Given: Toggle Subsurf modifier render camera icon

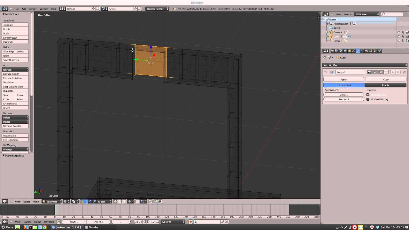Looking at the screenshot, I should click(x=369, y=72).
